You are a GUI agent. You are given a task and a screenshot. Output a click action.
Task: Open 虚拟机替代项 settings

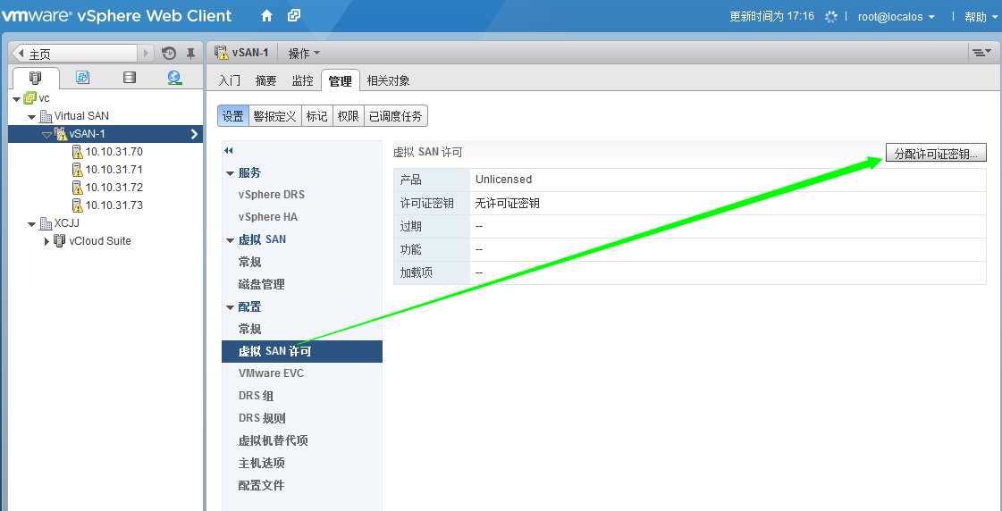pos(274,440)
